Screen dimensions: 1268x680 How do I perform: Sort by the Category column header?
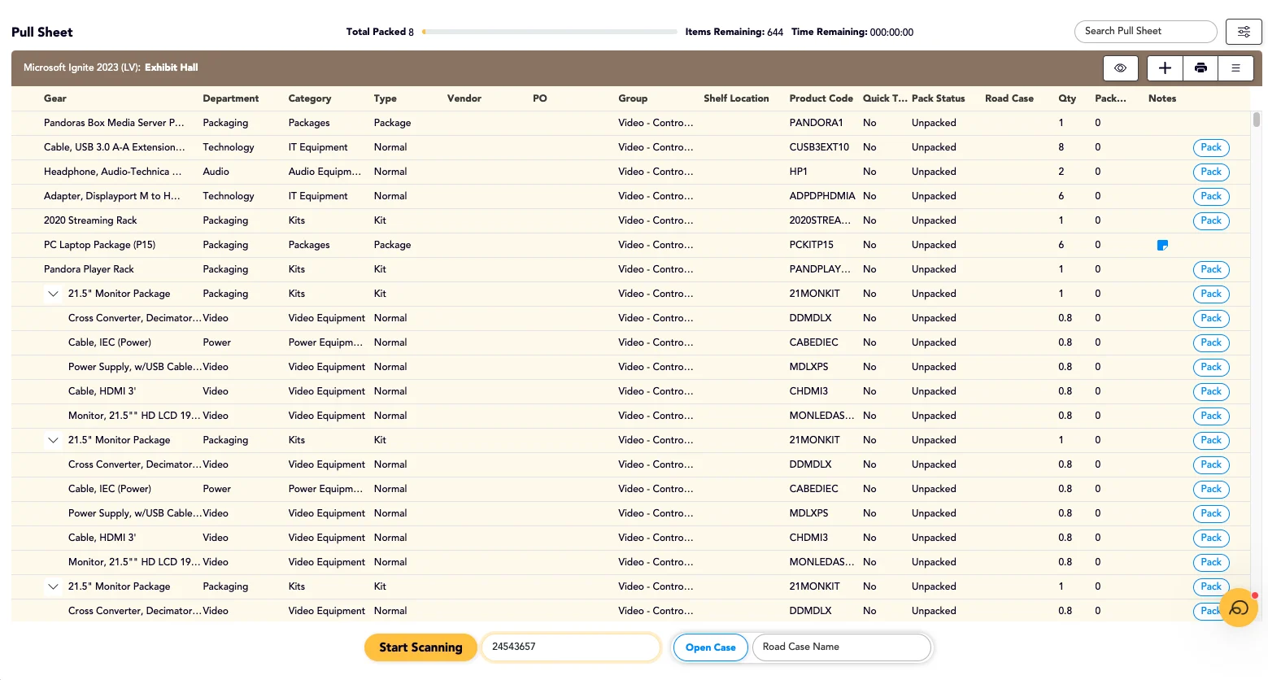tap(310, 98)
